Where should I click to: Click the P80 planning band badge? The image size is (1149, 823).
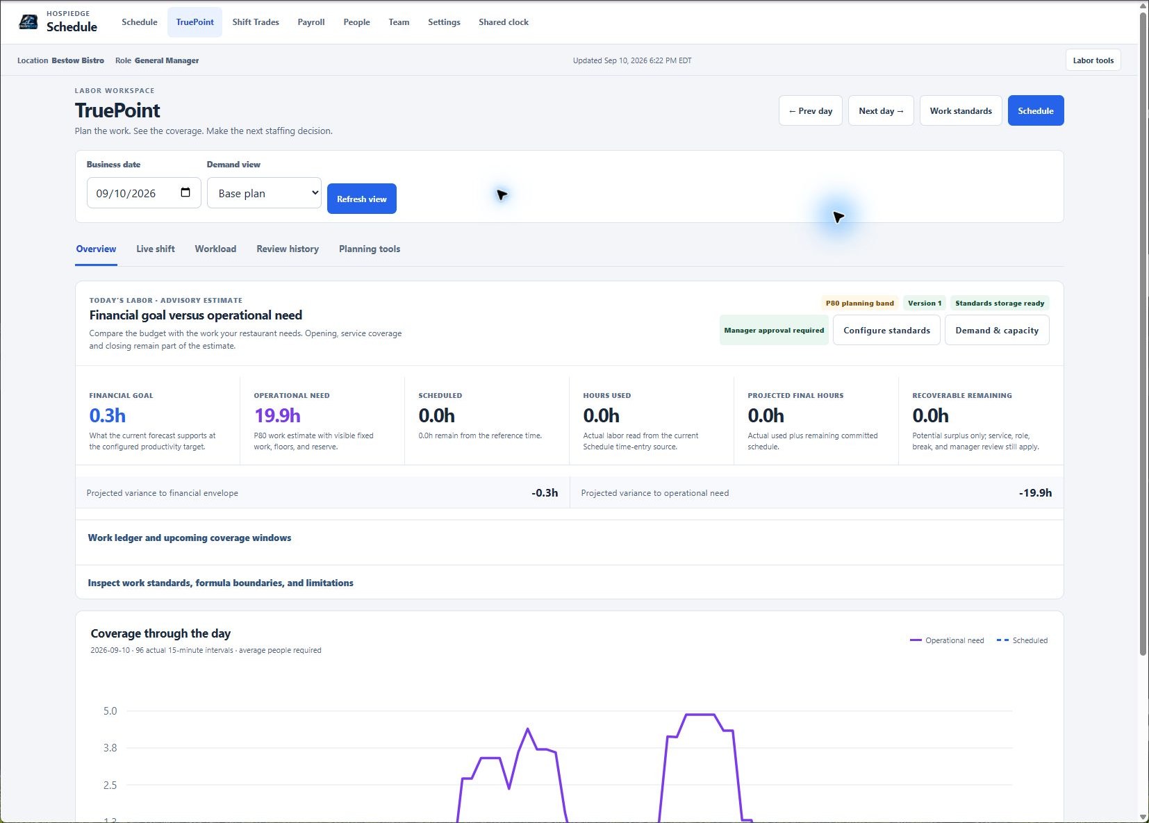[x=860, y=304]
